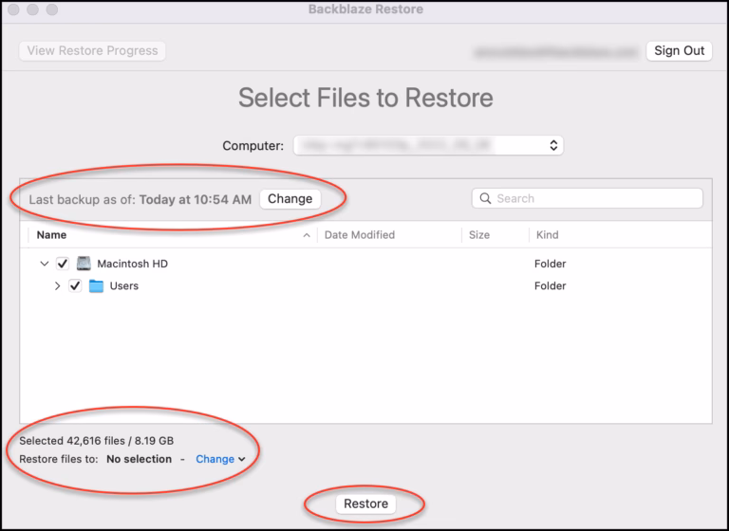Click the magnifier icon in Search
This screenshot has width=729, height=531.
click(485, 198)
